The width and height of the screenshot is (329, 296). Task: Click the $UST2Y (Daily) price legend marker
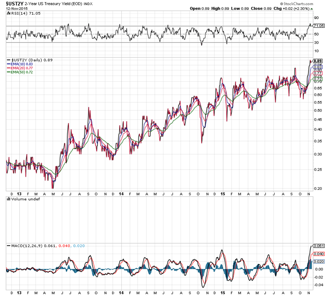click(x=8, y=60)
